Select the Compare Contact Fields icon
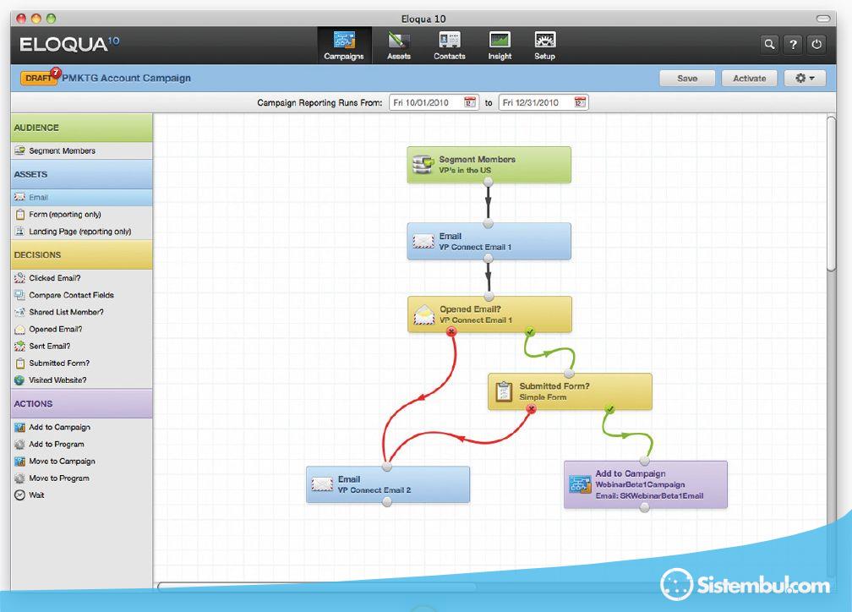The image size is (852, 612). click(x=19, y=294)
